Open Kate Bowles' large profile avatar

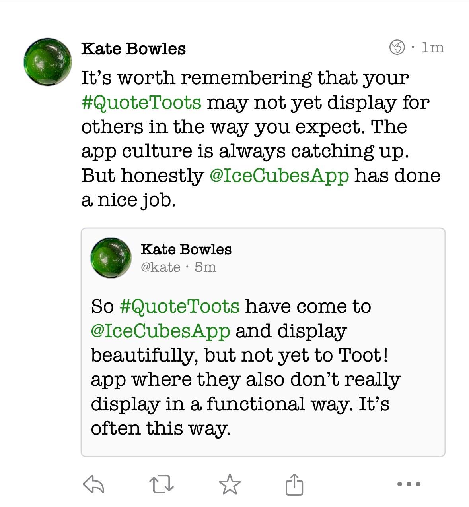(x=48, y=62)
